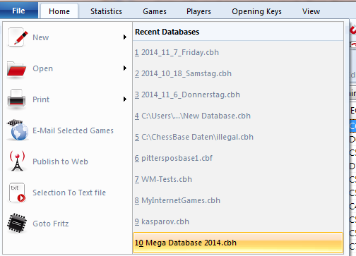Expand the New submenu arrow
The height and width of the screenshot is (256, 356).
point(125,37)
